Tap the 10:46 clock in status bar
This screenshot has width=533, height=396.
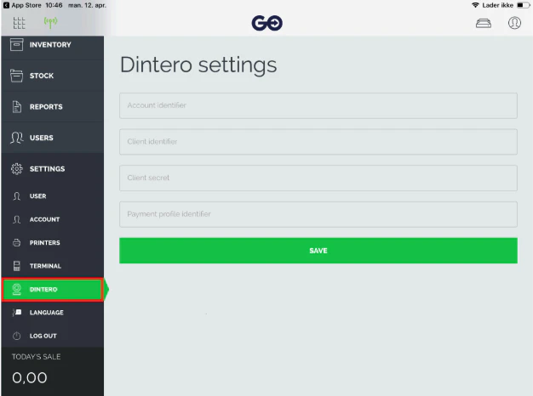click(54, 5)
